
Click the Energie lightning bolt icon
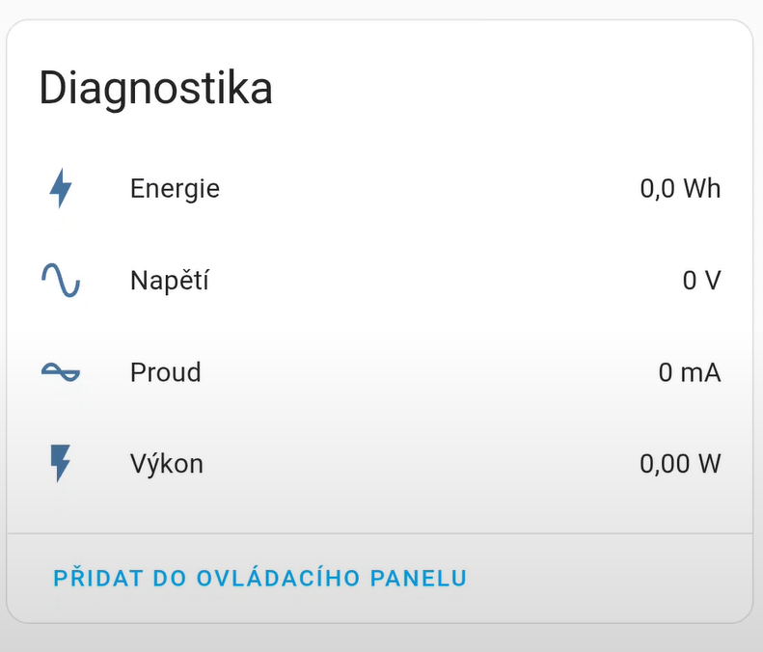click(x=61, y=188)
